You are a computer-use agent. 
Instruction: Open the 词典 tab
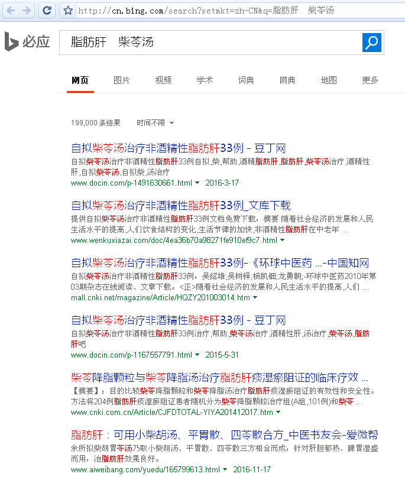pyautogui.click(x=246, y=80)
